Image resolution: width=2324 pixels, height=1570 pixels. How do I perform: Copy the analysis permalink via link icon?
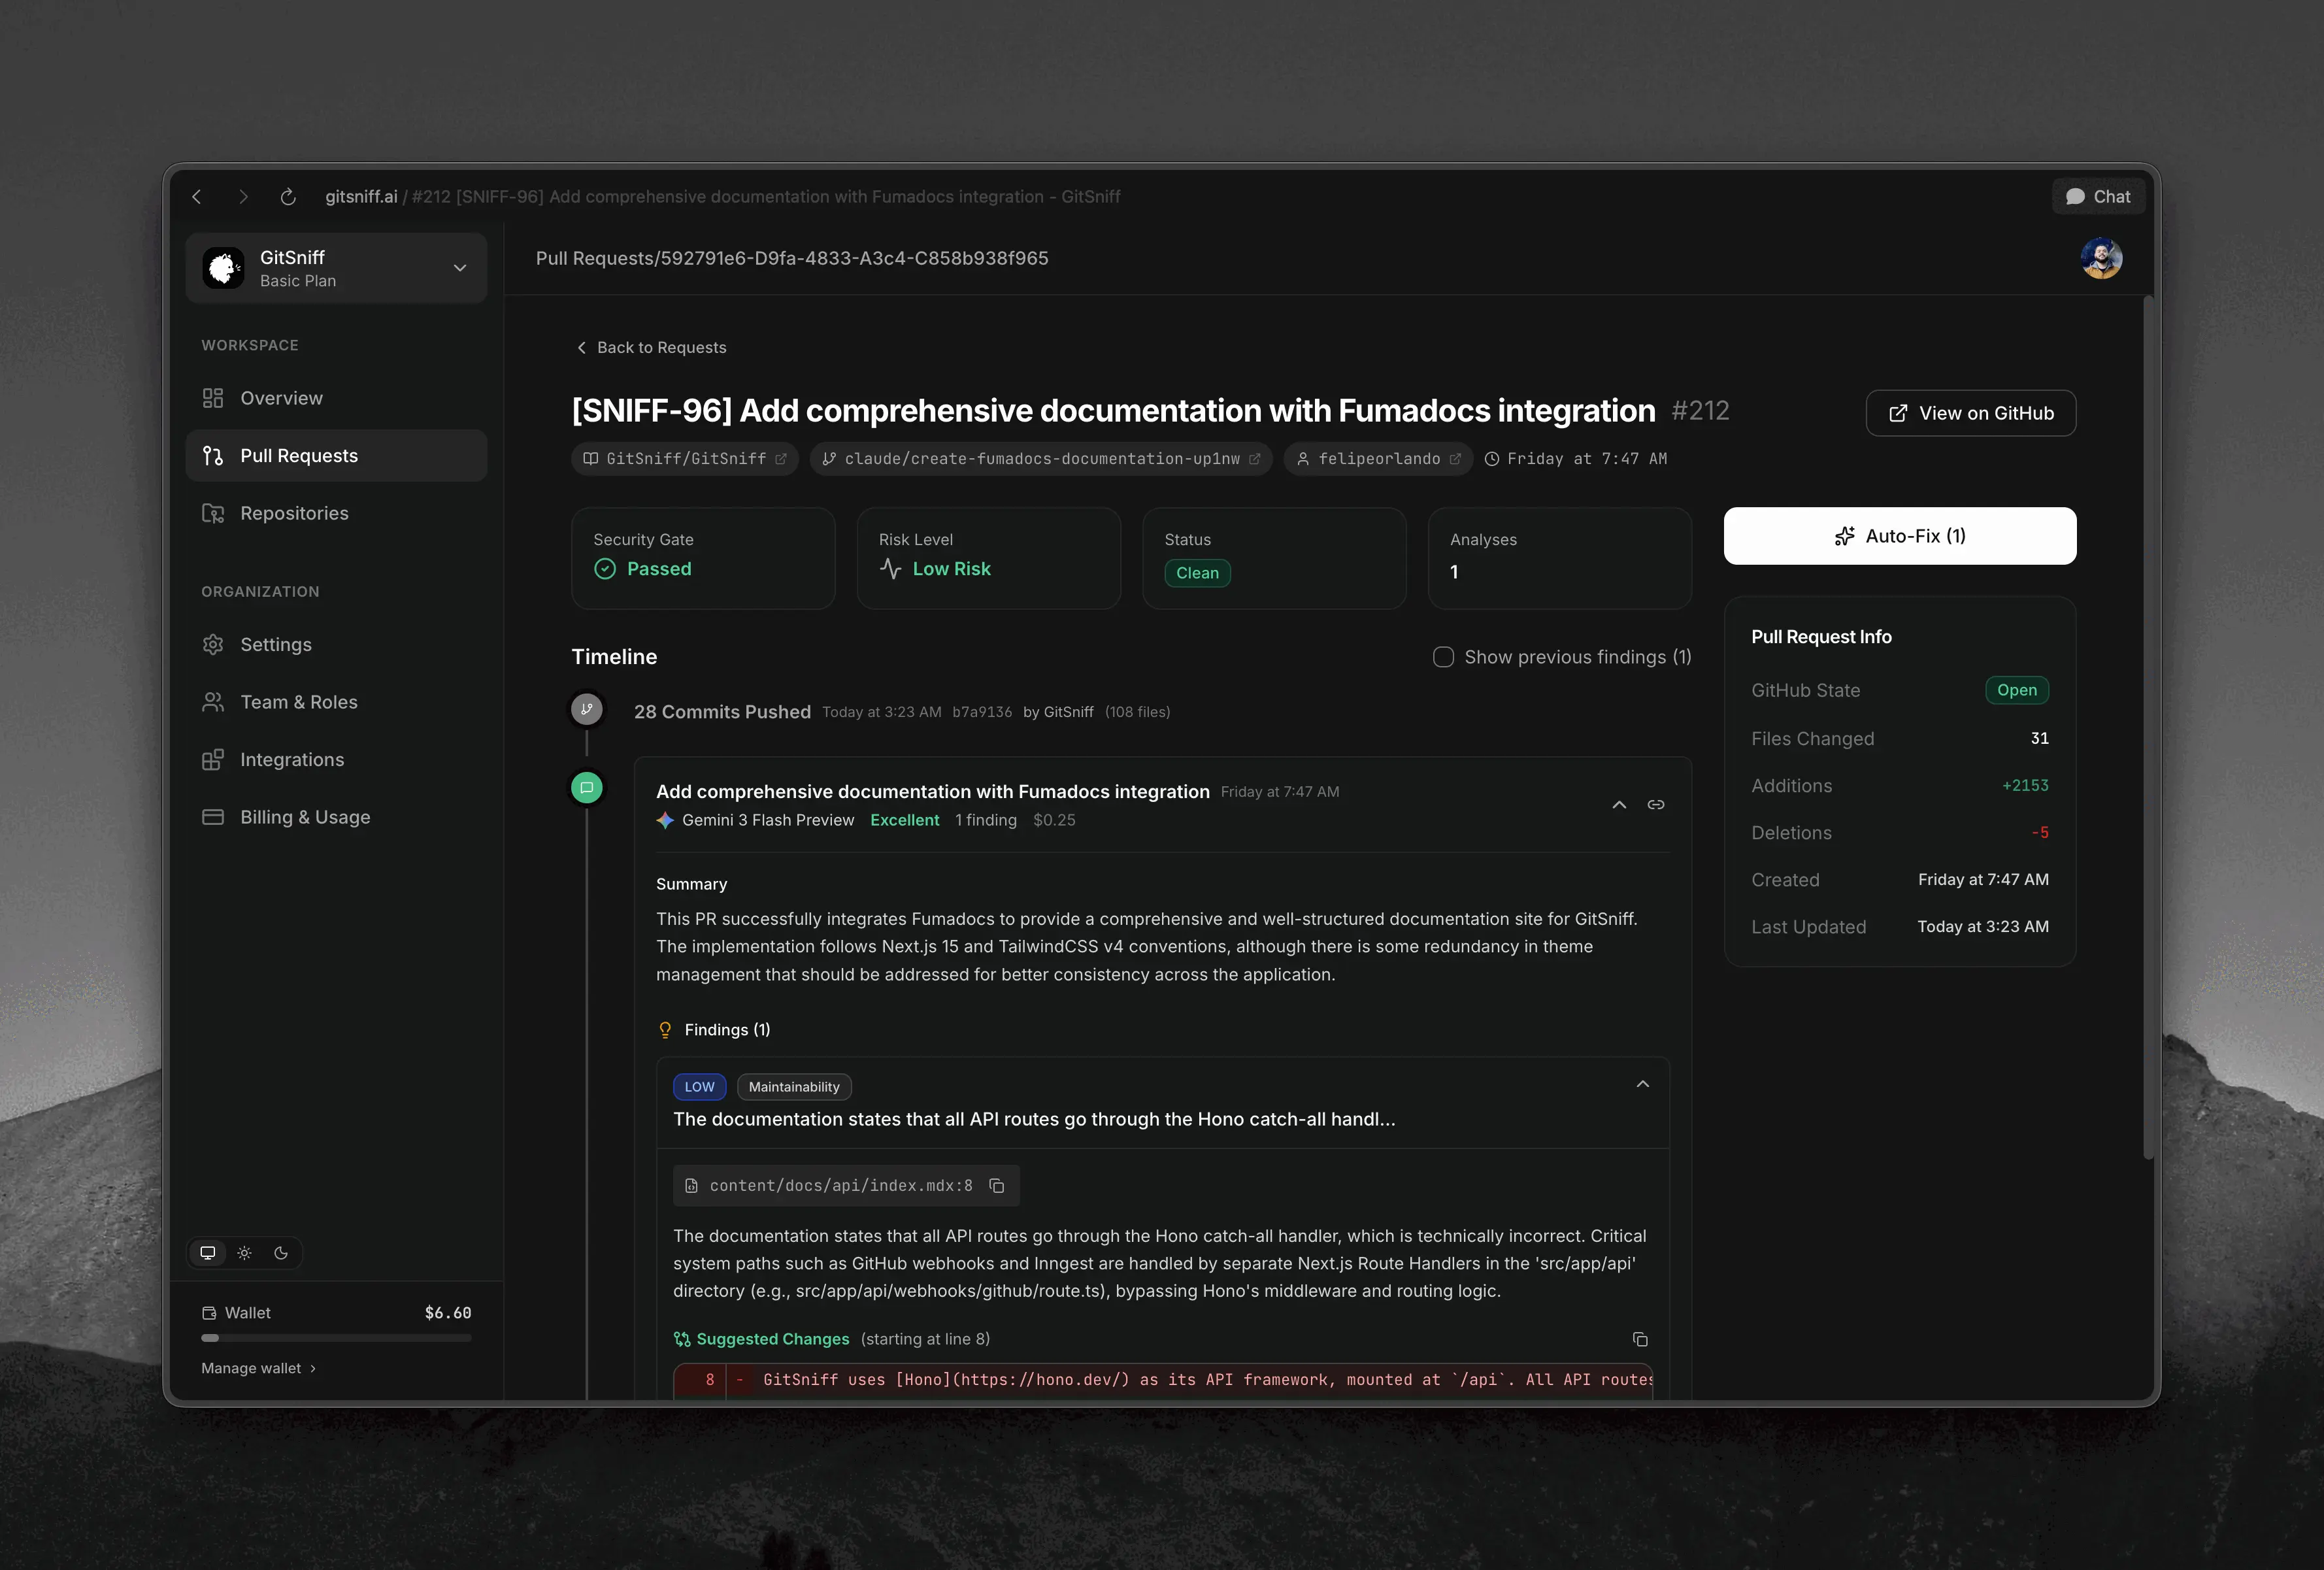pyautogui.click(x=1655, y=805)
